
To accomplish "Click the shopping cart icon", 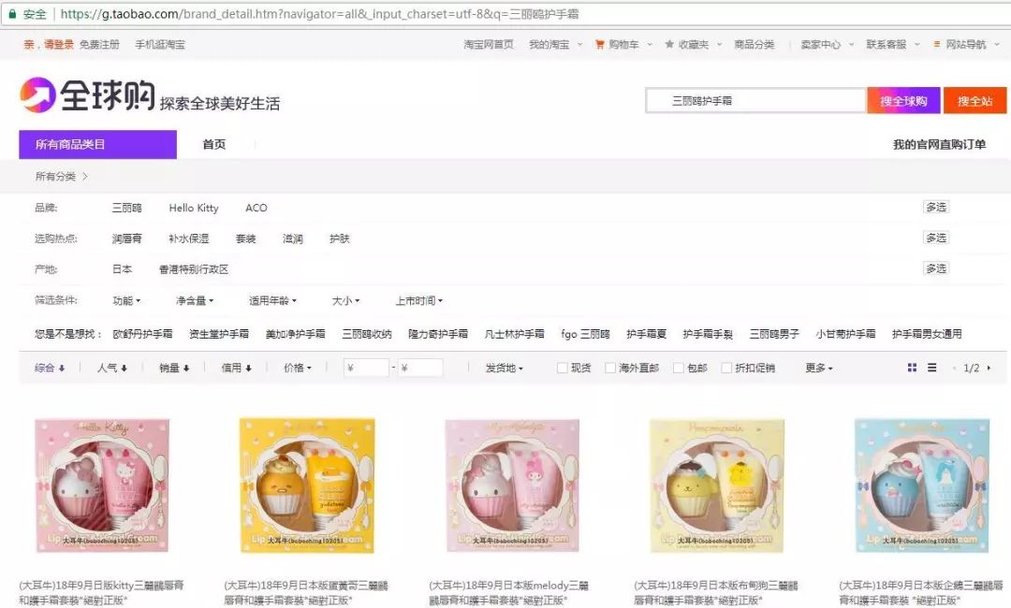I will click(600, 45).
